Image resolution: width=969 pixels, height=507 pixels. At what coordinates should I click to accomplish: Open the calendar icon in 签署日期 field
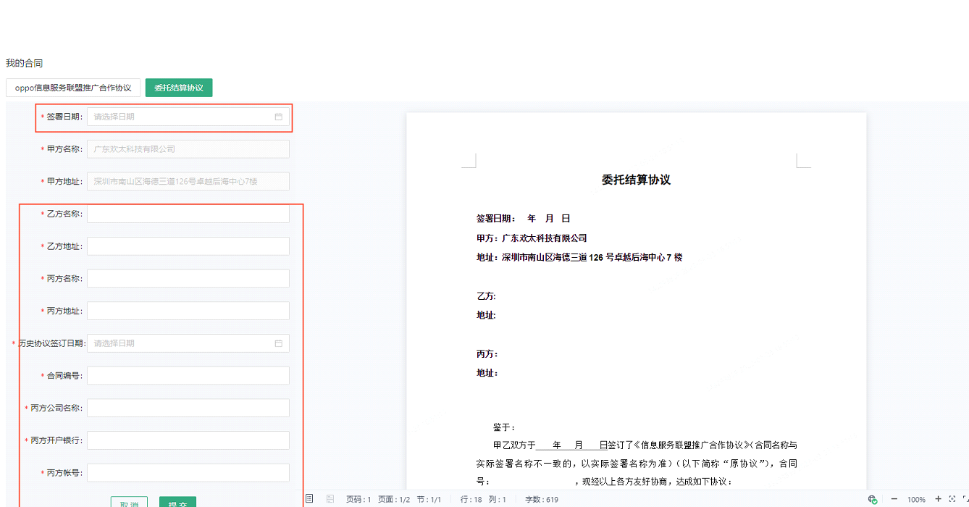tap(279, 117)
